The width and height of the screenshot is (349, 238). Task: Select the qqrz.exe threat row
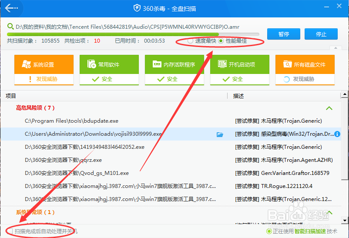point(171,160)
